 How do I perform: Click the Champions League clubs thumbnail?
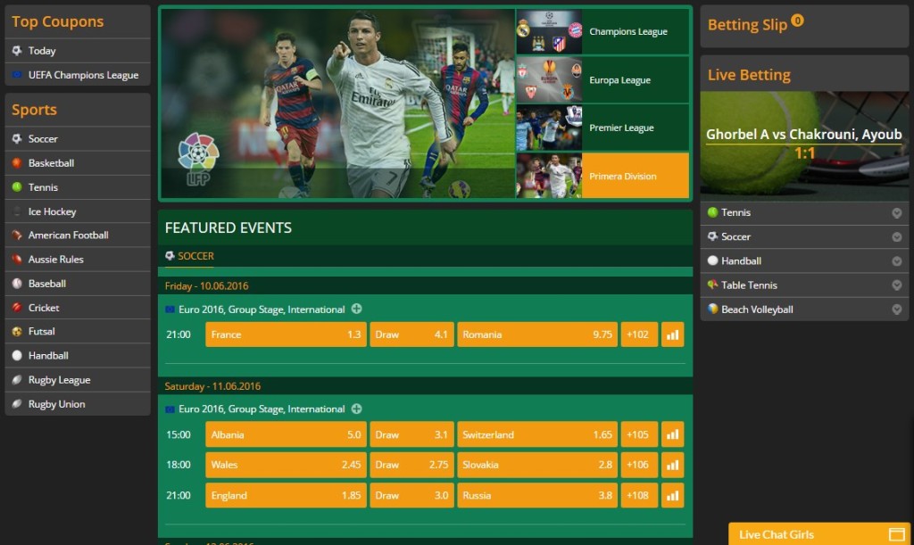549,31
